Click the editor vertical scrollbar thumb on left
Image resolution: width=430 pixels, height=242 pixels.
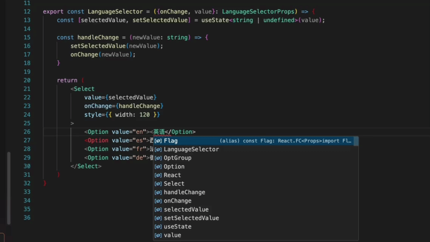(9, 188)
